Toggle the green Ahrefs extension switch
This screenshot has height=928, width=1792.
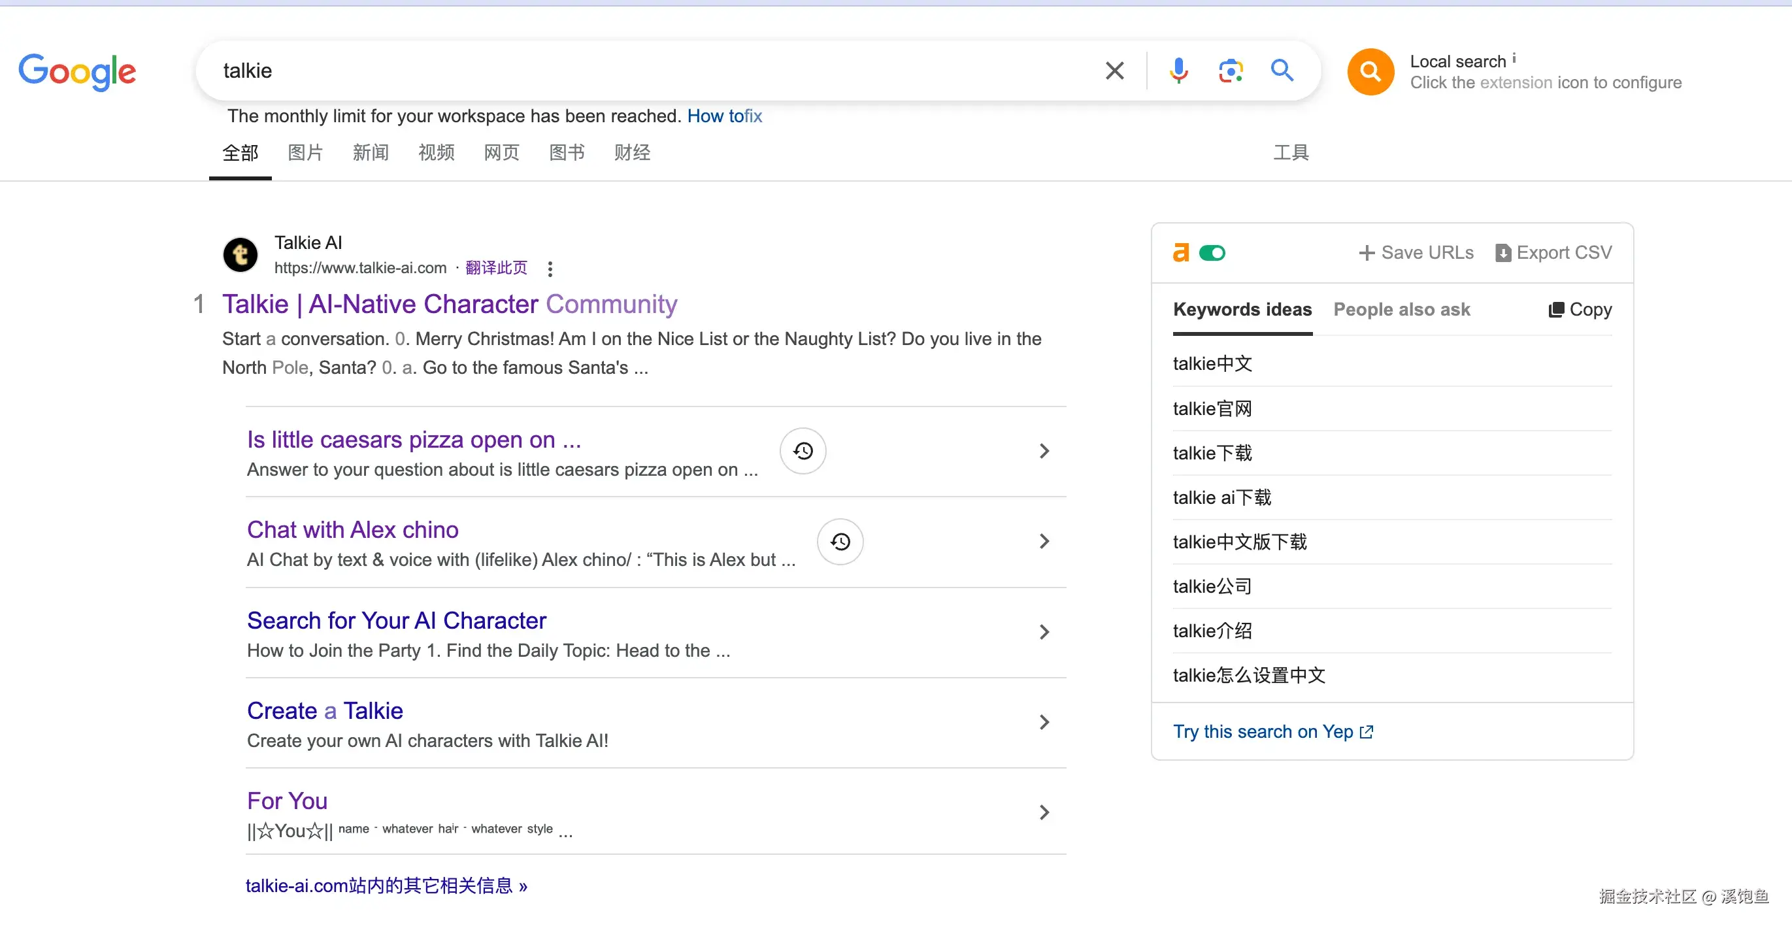(1212, 252)
